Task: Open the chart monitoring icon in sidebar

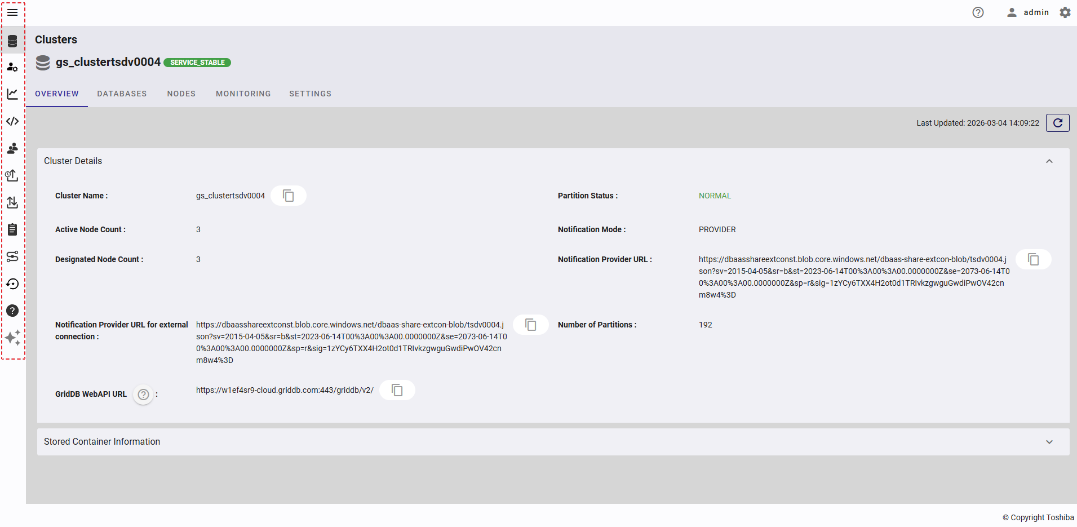Action: 12,94
